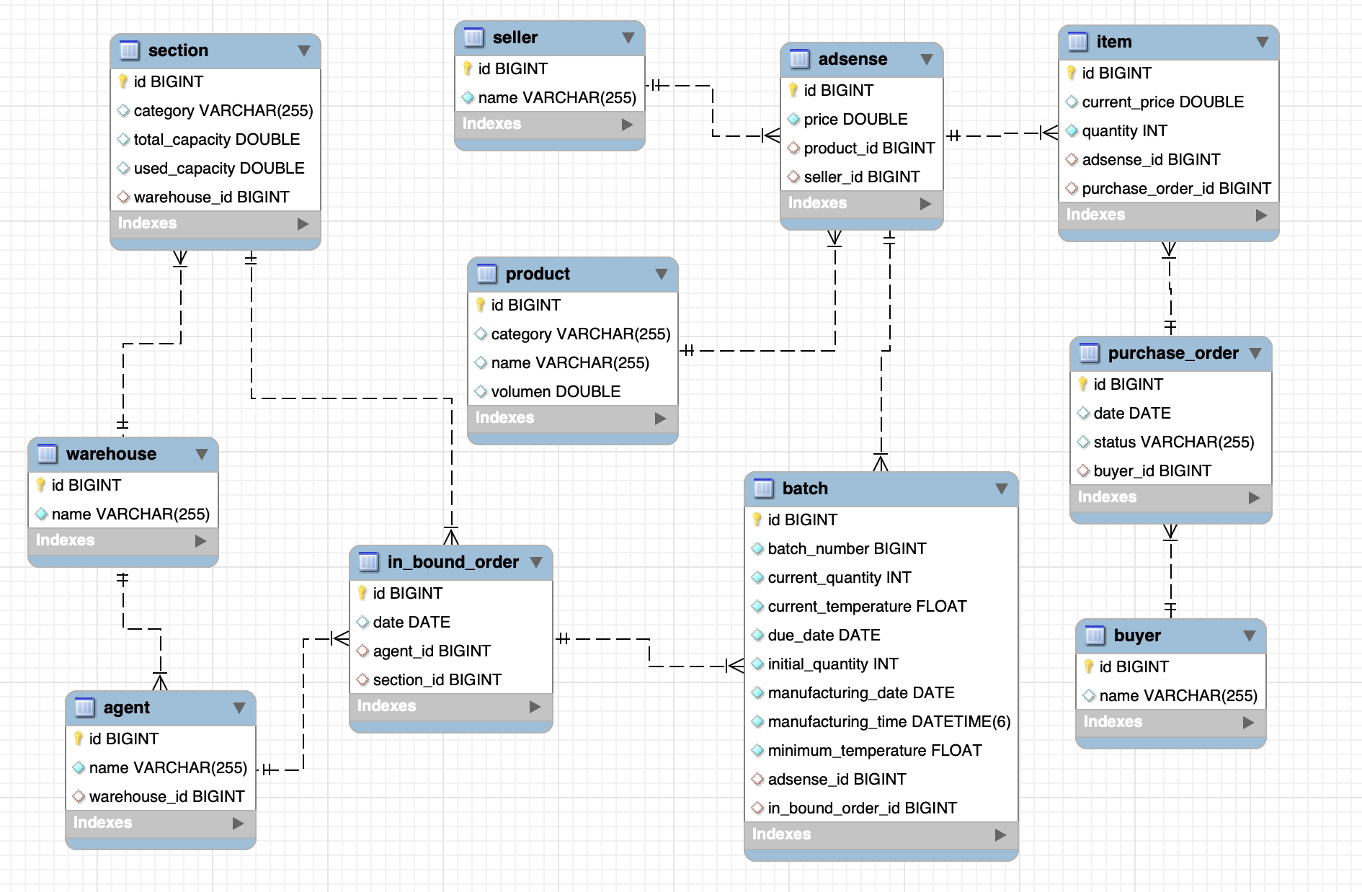
Task: Click the purchase_order table icon
Action: [x=1090, y=353]
